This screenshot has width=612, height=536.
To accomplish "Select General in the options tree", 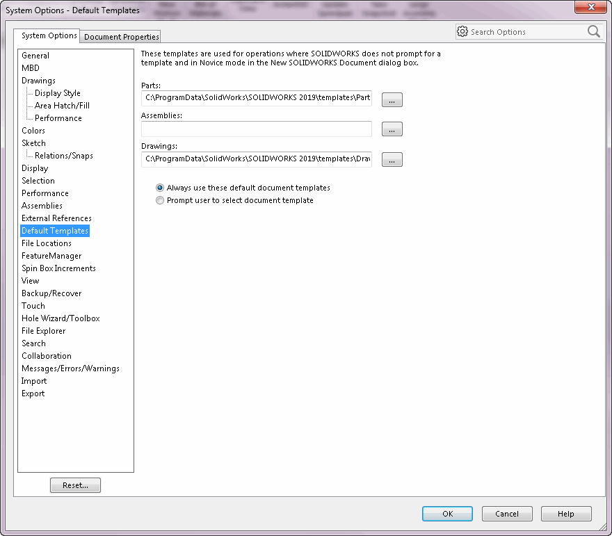I will pyautogui.click(x=35, y=56).
